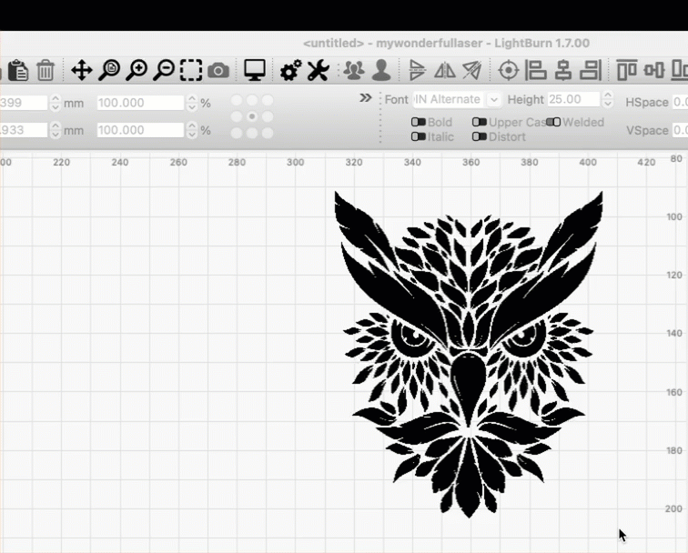Expand hidden toolbar items via double chevron
Screen dimensions: 688x553
366,98
